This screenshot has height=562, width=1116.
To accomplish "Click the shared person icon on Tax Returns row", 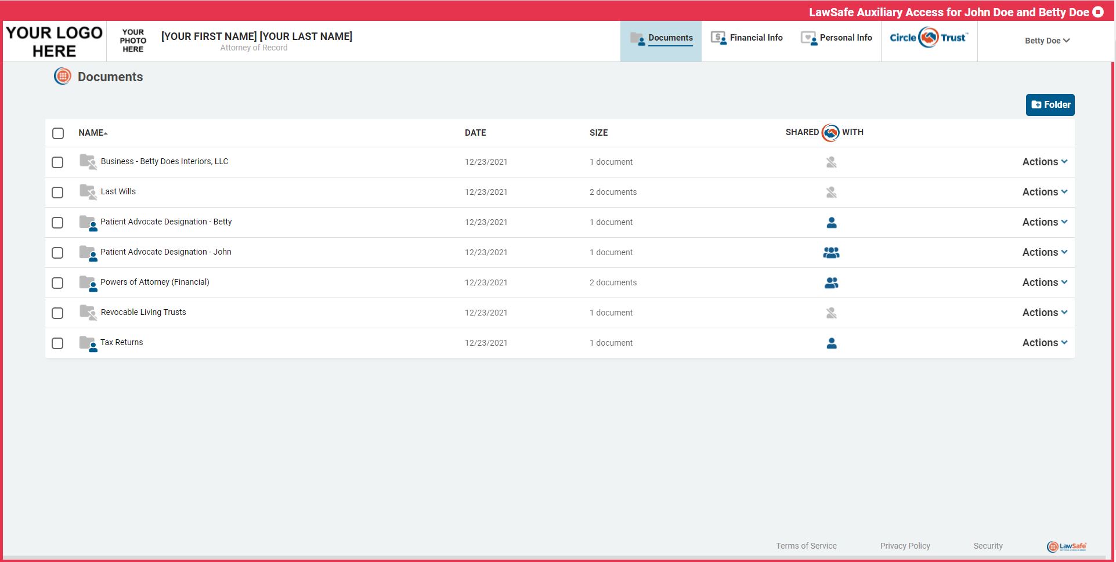I will [831, 343].
